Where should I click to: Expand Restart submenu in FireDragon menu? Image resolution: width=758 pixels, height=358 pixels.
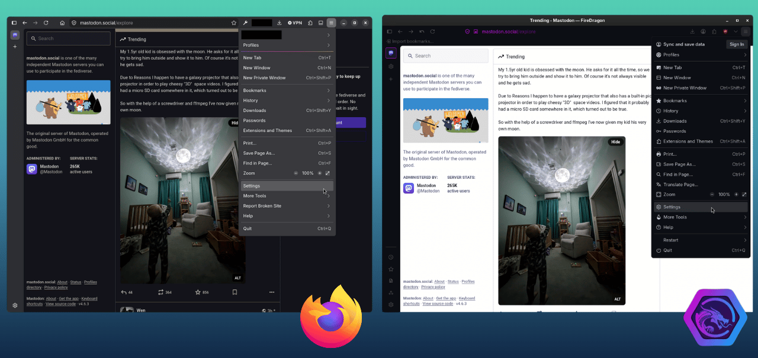click(701, 240)
